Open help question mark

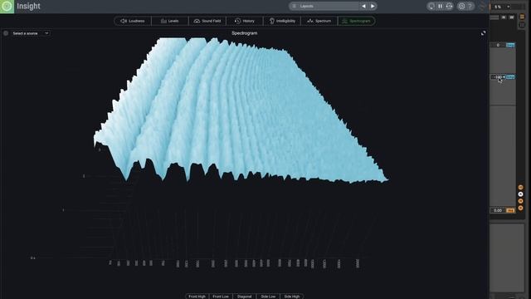[470, 6]
